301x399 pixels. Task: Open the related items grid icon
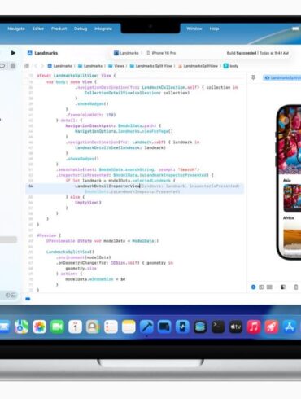[x=27, y=66]
